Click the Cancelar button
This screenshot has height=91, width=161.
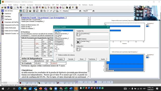pos(71,59)
